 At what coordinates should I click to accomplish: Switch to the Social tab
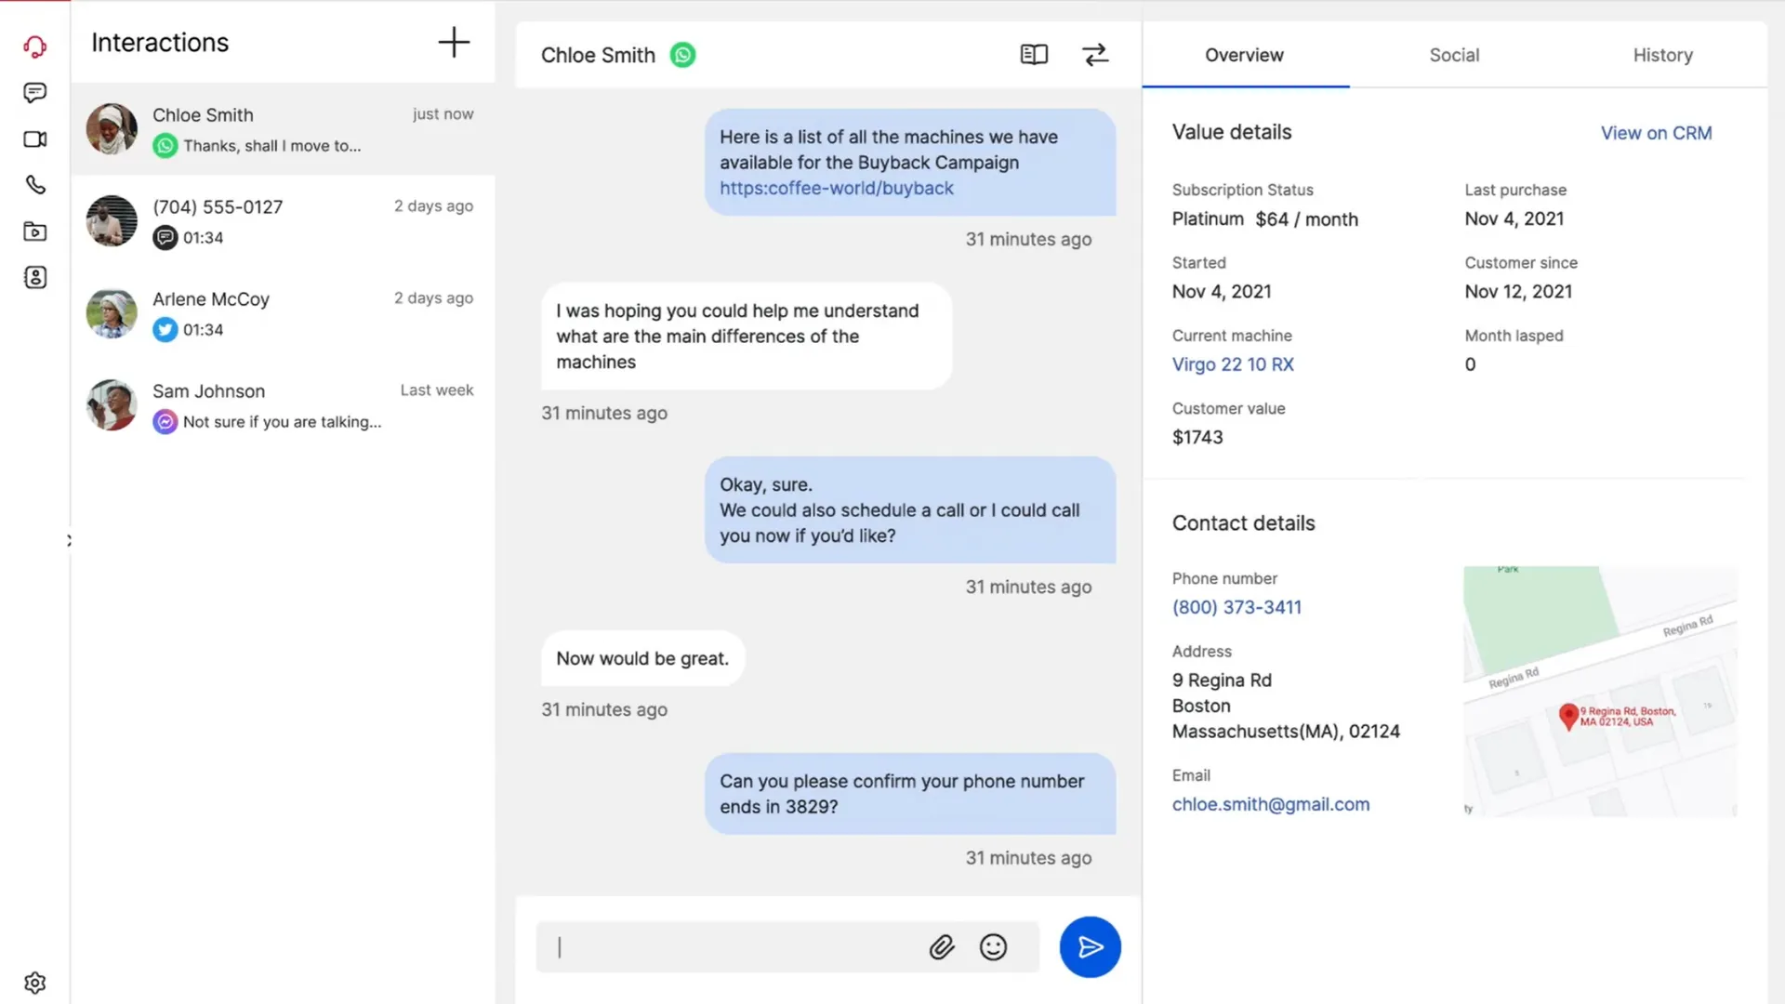(1454, 55)
